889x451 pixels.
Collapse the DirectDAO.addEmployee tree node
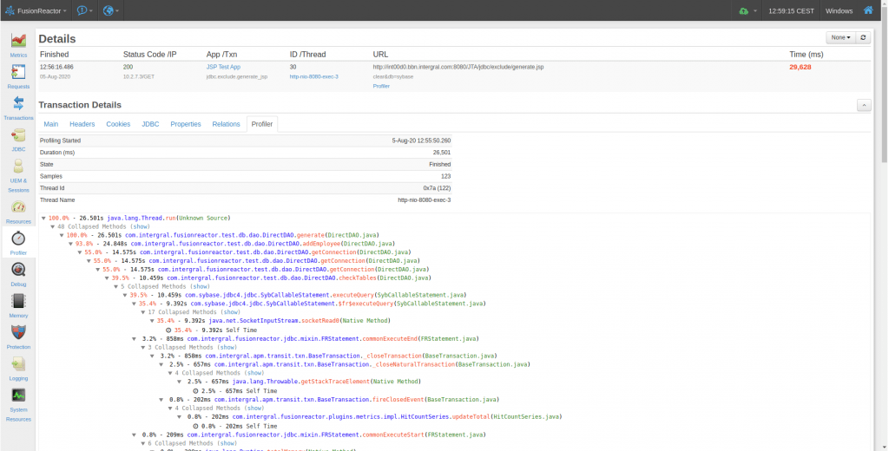[x=71, y=244]
